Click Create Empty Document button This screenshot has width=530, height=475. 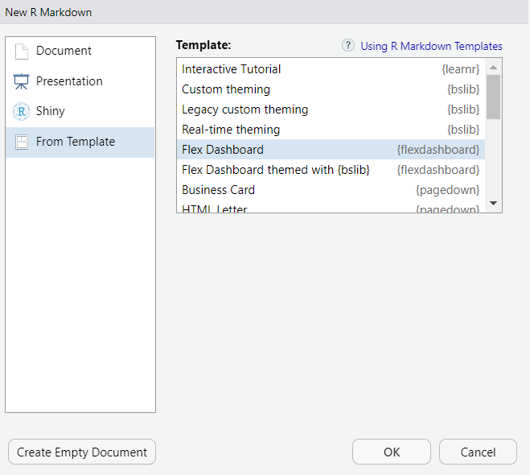tap(82, 452)
